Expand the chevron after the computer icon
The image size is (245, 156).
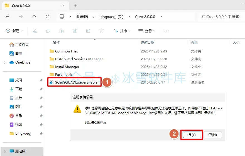pos(70,17)
